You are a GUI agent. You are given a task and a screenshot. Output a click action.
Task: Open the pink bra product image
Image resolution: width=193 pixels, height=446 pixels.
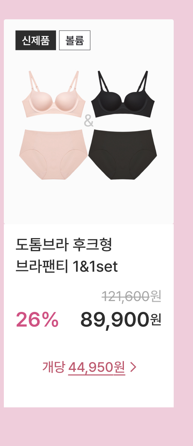coord(54,94)
